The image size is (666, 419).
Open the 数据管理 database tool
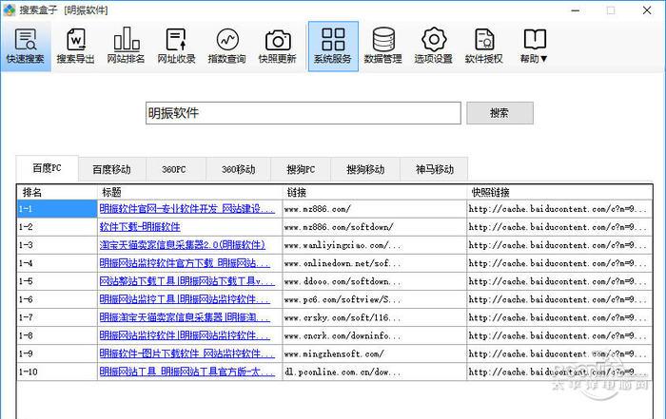(x=383, y=47)
